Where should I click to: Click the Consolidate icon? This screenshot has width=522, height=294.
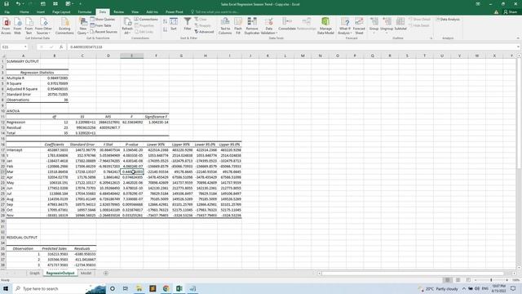(x=287, y=24)
